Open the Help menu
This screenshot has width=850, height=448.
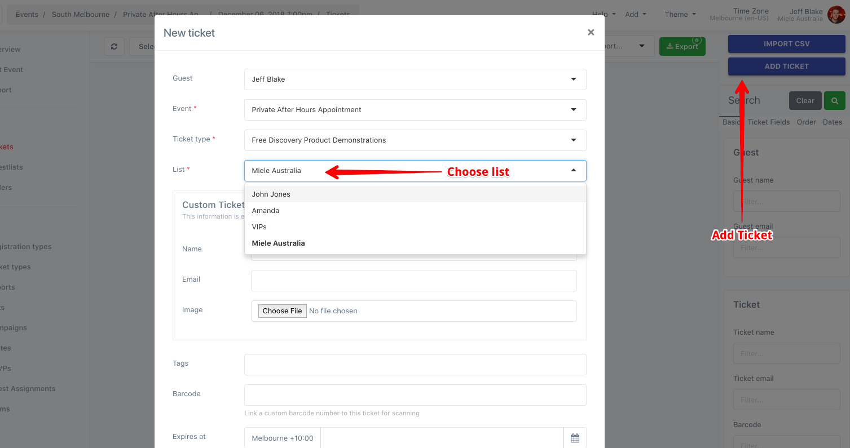tap(604, 14)
